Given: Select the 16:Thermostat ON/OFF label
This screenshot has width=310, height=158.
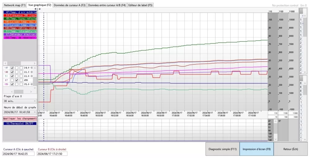Looking at the screenshot, I should 20,123.
